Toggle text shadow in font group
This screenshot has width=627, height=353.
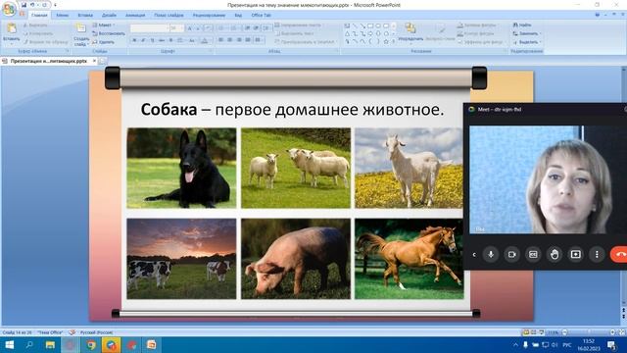click(x=170, y=40)
